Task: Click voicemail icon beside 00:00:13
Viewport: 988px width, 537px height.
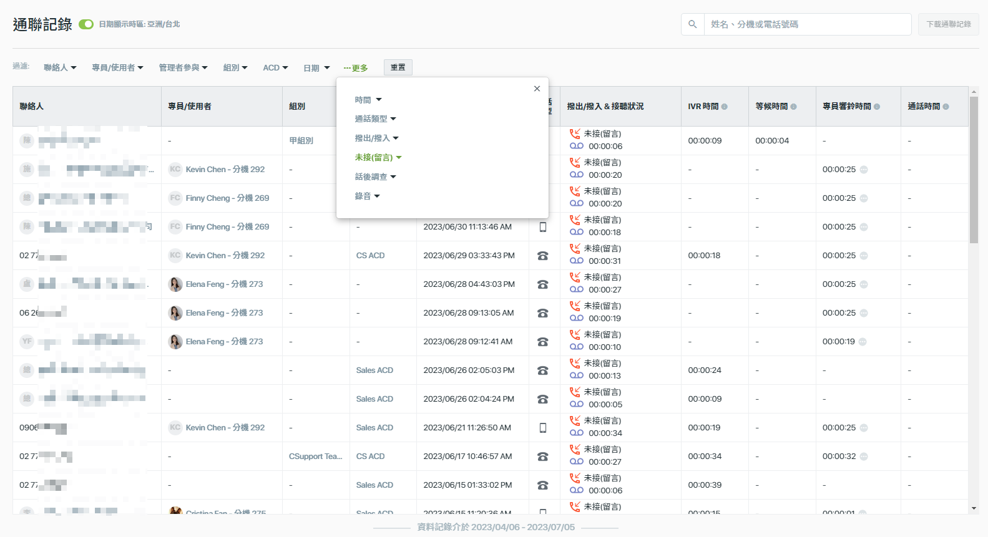Action: 577,375
